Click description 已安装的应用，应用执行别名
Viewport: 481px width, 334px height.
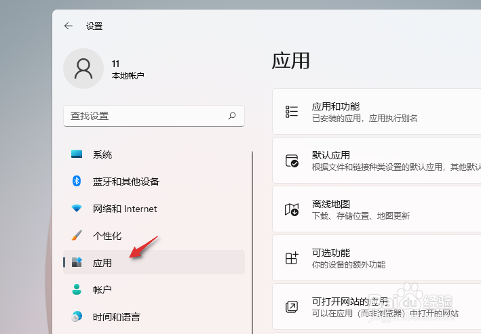[365, 119]
